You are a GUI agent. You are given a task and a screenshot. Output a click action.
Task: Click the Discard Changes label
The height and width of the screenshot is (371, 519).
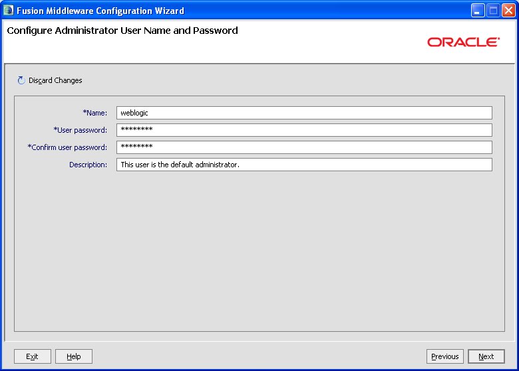pyautogui.click(x=55, y=80)
